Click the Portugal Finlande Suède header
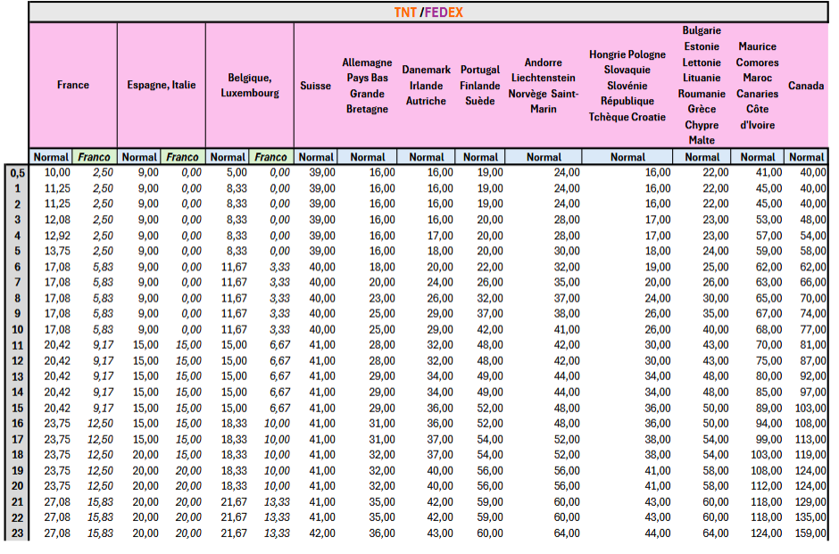This screenshot has height=554, width=839. 480,86
